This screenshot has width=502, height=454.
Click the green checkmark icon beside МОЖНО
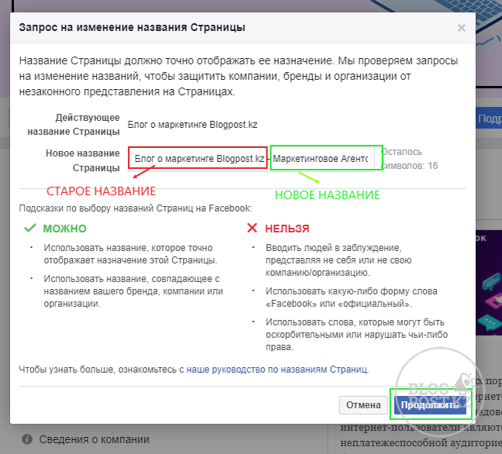click(x=30, y=228)
